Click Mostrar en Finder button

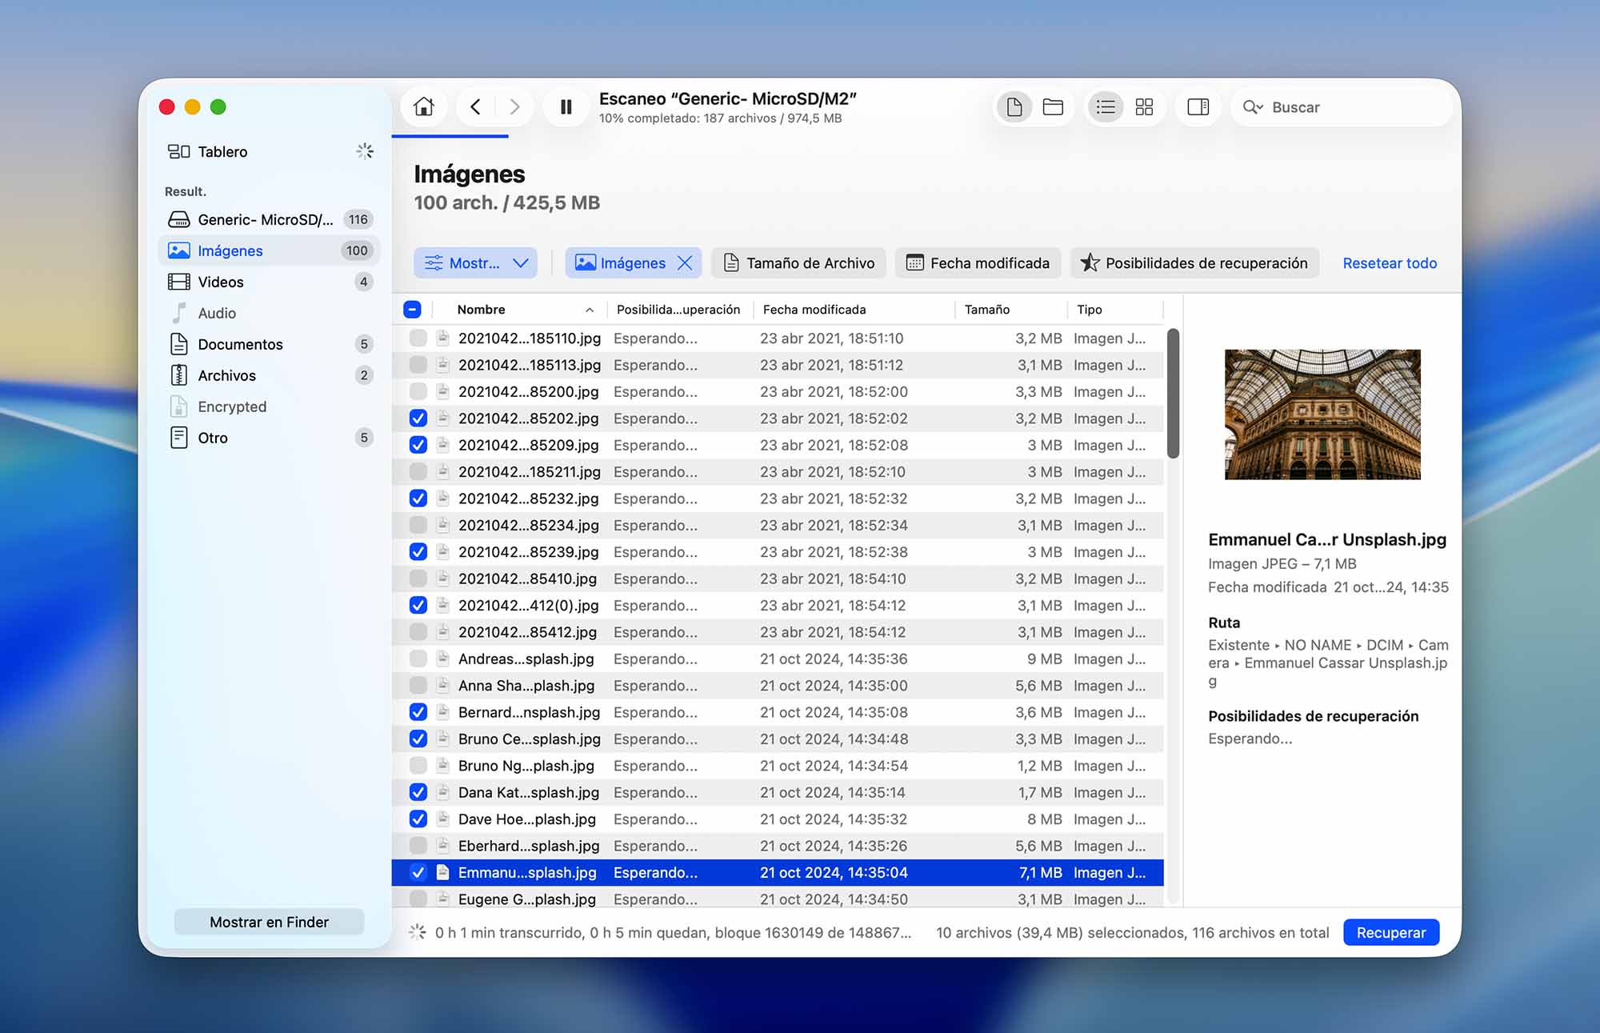coord(269,922)
